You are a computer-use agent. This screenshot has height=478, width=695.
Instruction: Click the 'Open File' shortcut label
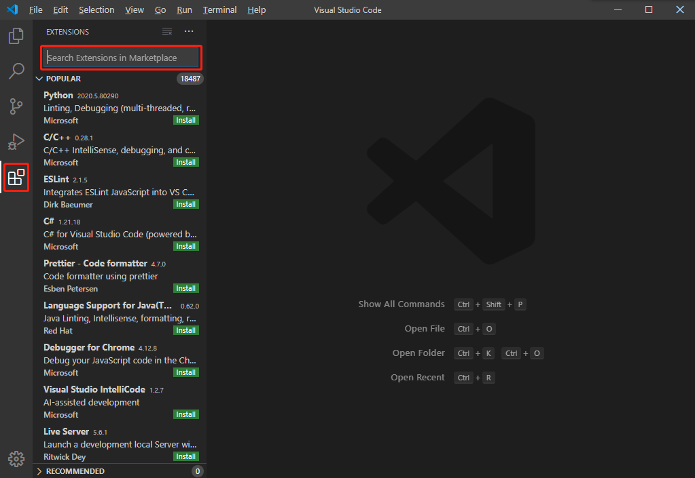425,329
